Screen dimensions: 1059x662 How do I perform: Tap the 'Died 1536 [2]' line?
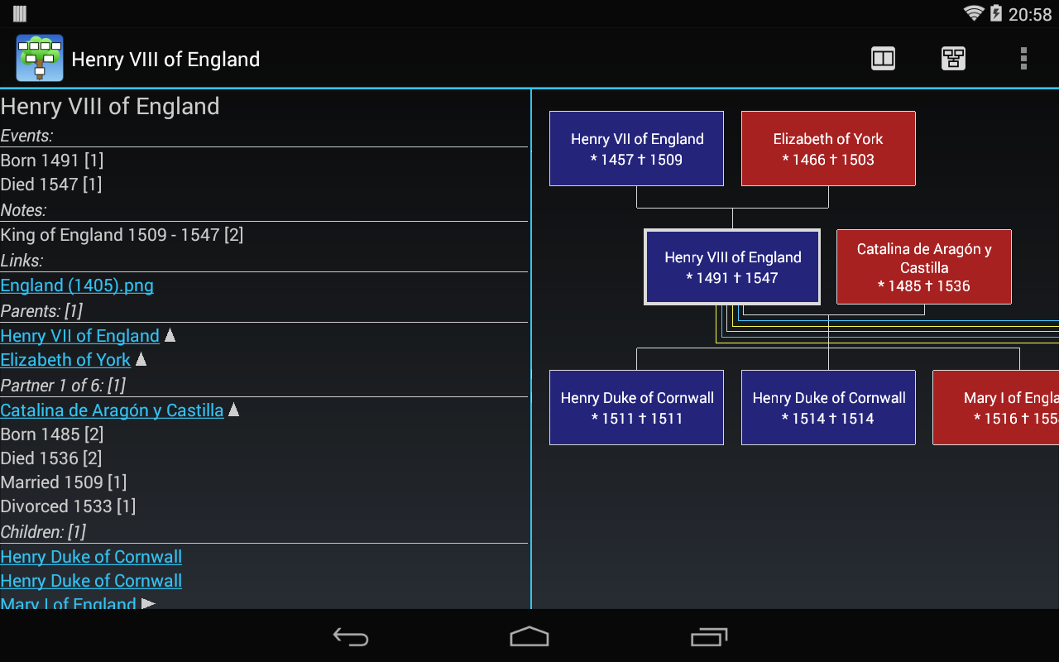point(51,458)
